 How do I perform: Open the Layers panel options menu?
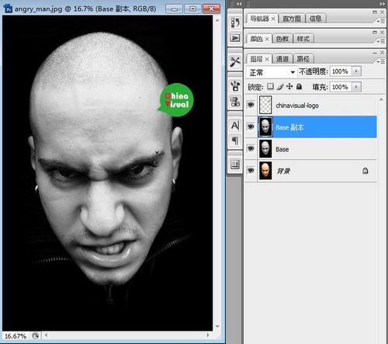click(381, 61)
